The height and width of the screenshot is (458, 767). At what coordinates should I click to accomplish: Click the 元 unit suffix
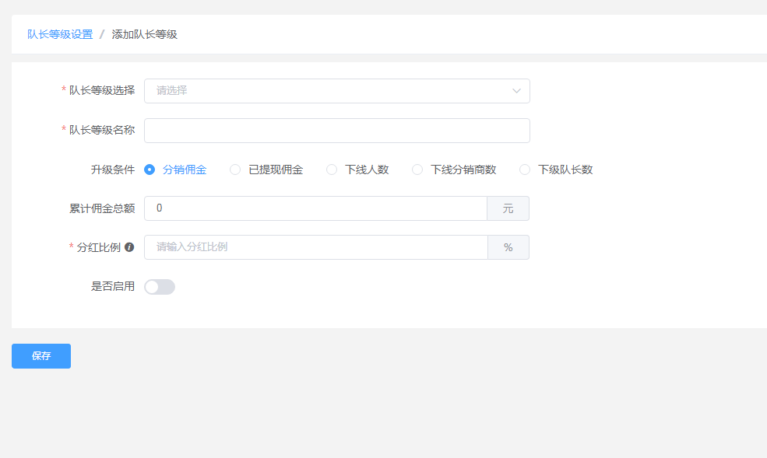508,208
